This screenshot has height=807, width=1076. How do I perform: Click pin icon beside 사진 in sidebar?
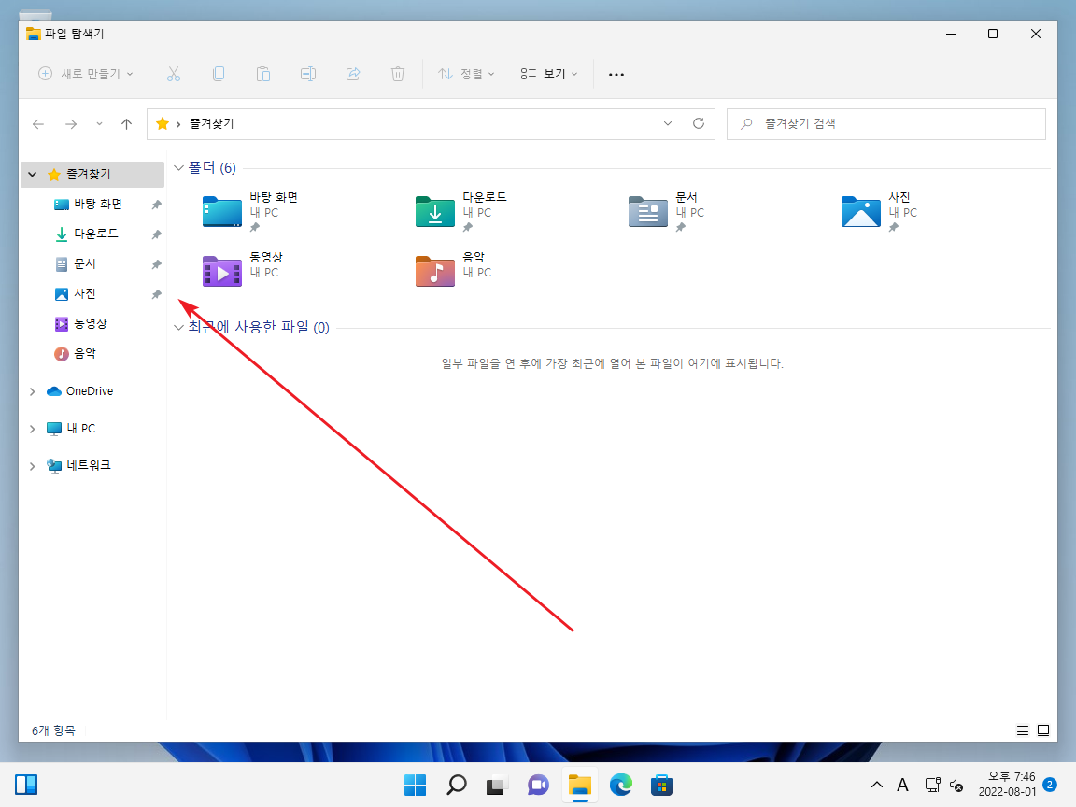[x=157, y=294]
